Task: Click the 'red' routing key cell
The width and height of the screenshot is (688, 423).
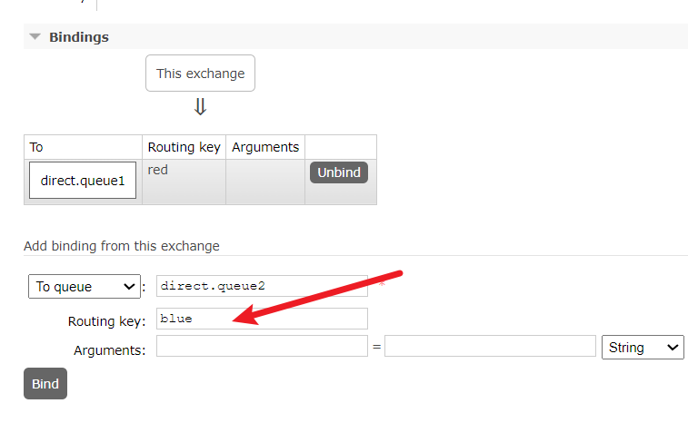Action: [158, 170]
